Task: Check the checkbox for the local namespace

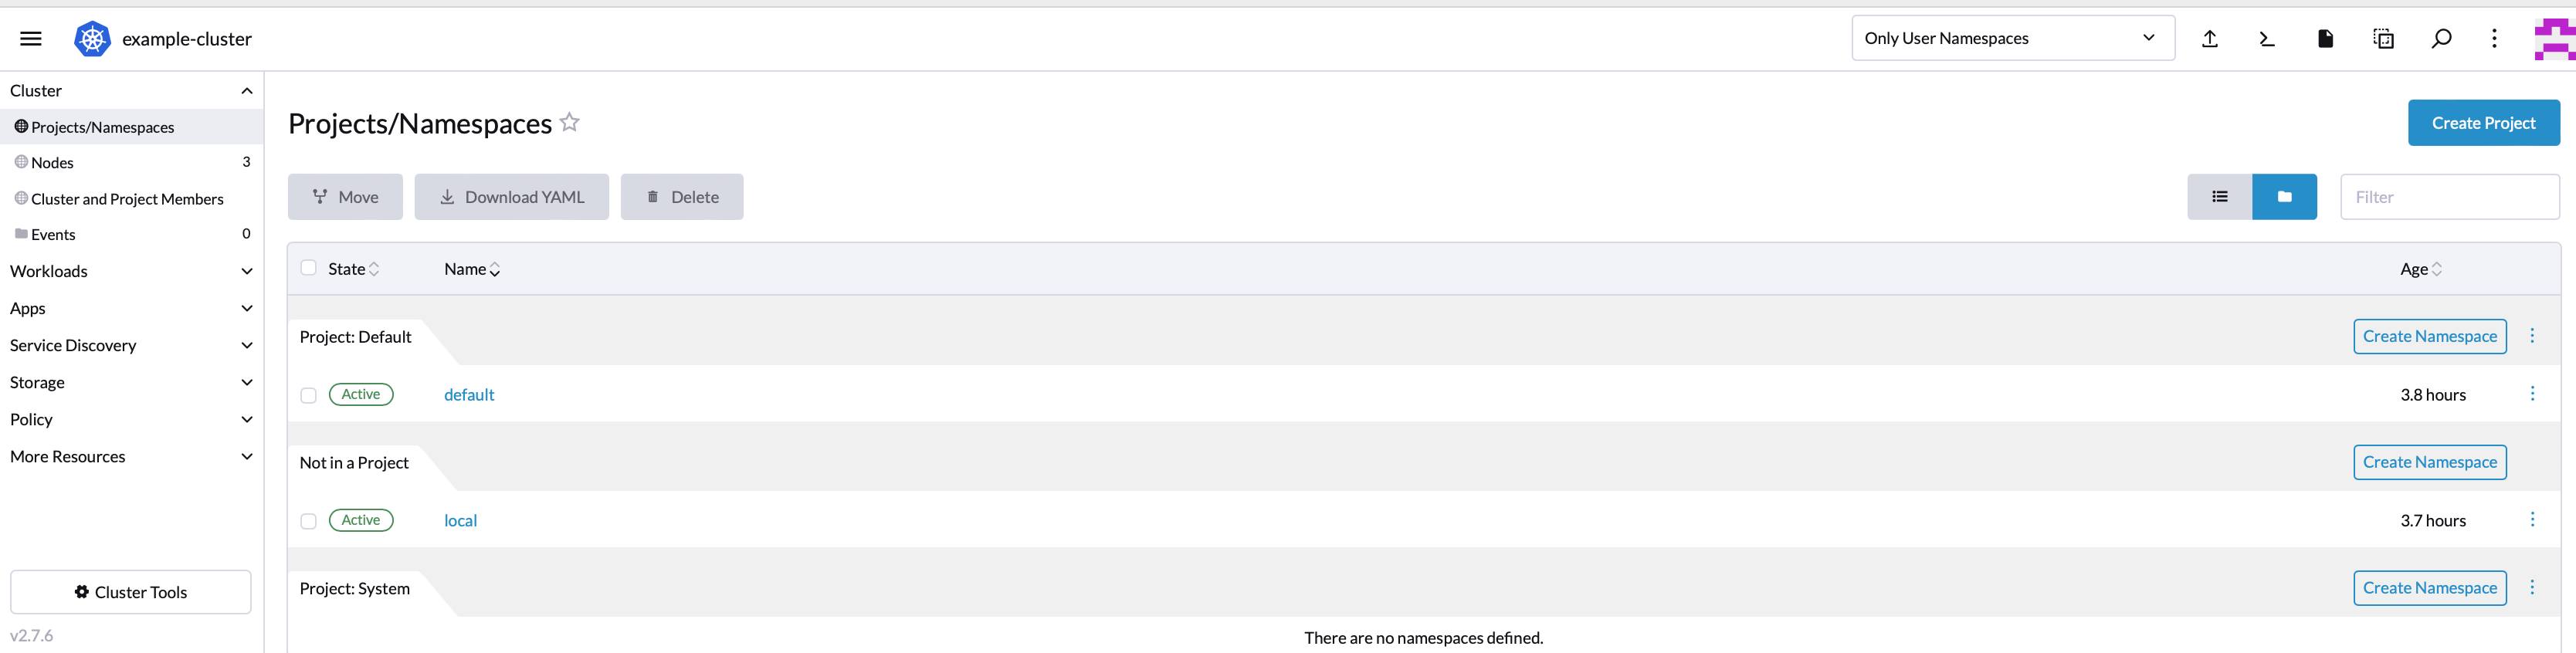Action: pyautogui.click(x=308, y=520)
